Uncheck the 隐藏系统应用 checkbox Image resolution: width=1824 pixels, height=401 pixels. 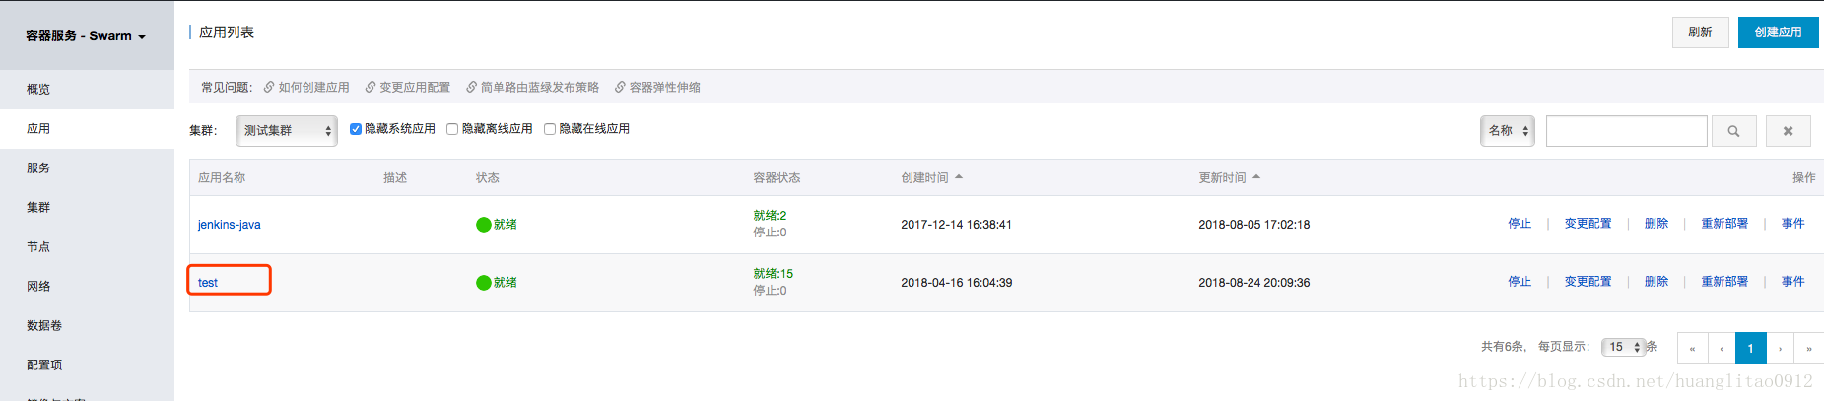point(356,129)
